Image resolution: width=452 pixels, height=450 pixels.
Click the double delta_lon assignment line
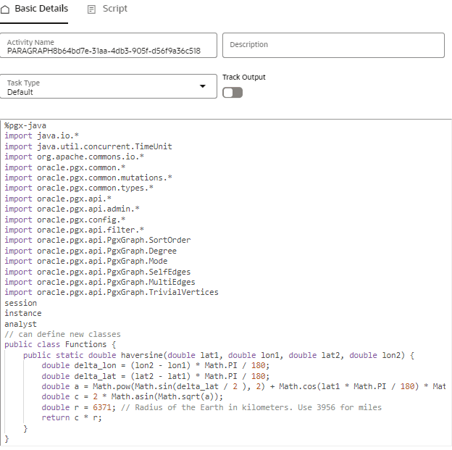click(x=156, y=366)
